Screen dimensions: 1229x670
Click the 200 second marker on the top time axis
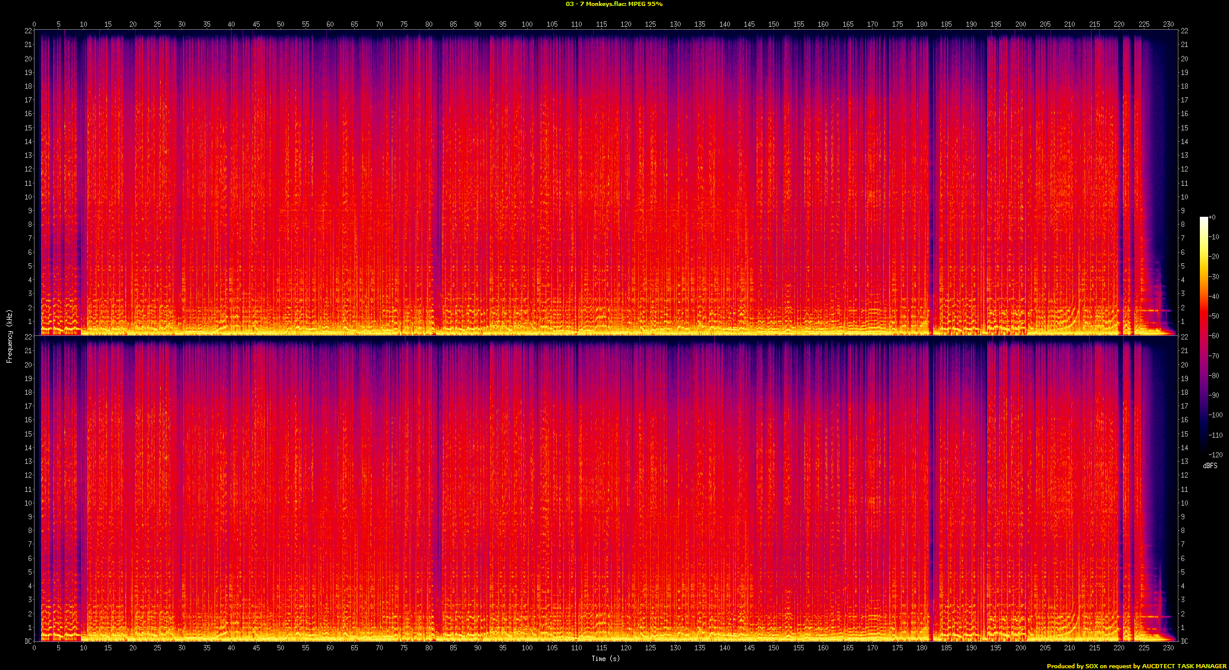1021,24
